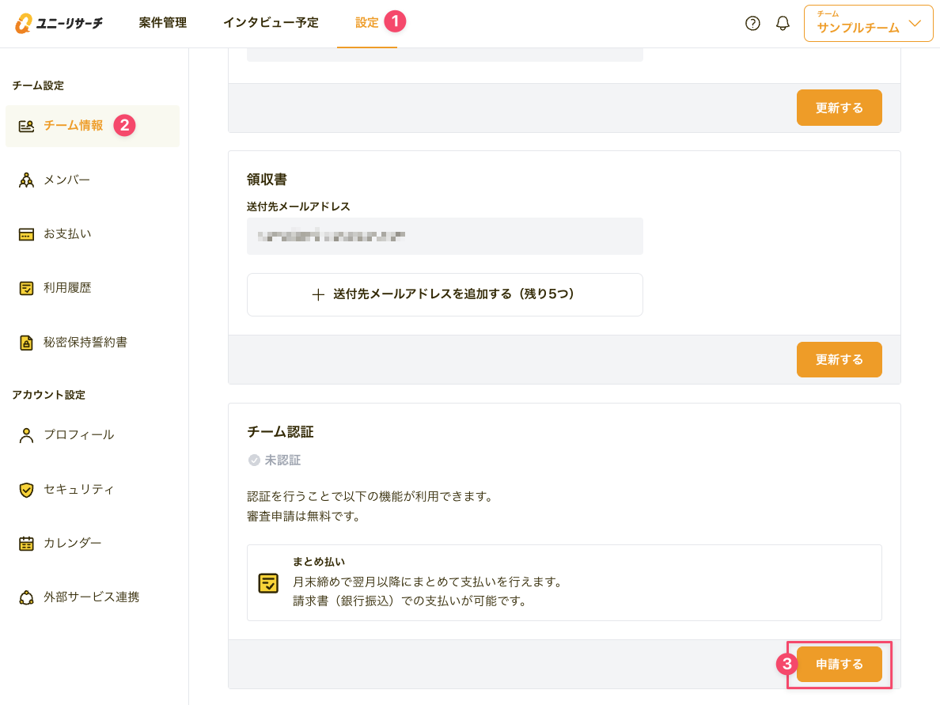Go to お支払い payment settings
This screenshot has height=705, width=940.
tap(67, 234)
